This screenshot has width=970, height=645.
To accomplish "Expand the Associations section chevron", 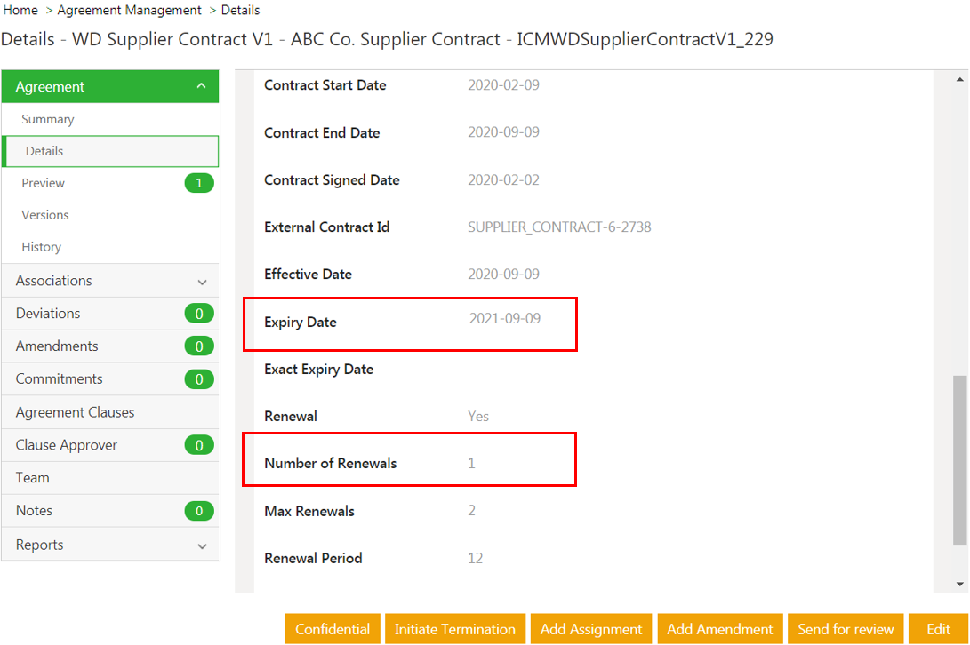I will [x=202, y=282].
